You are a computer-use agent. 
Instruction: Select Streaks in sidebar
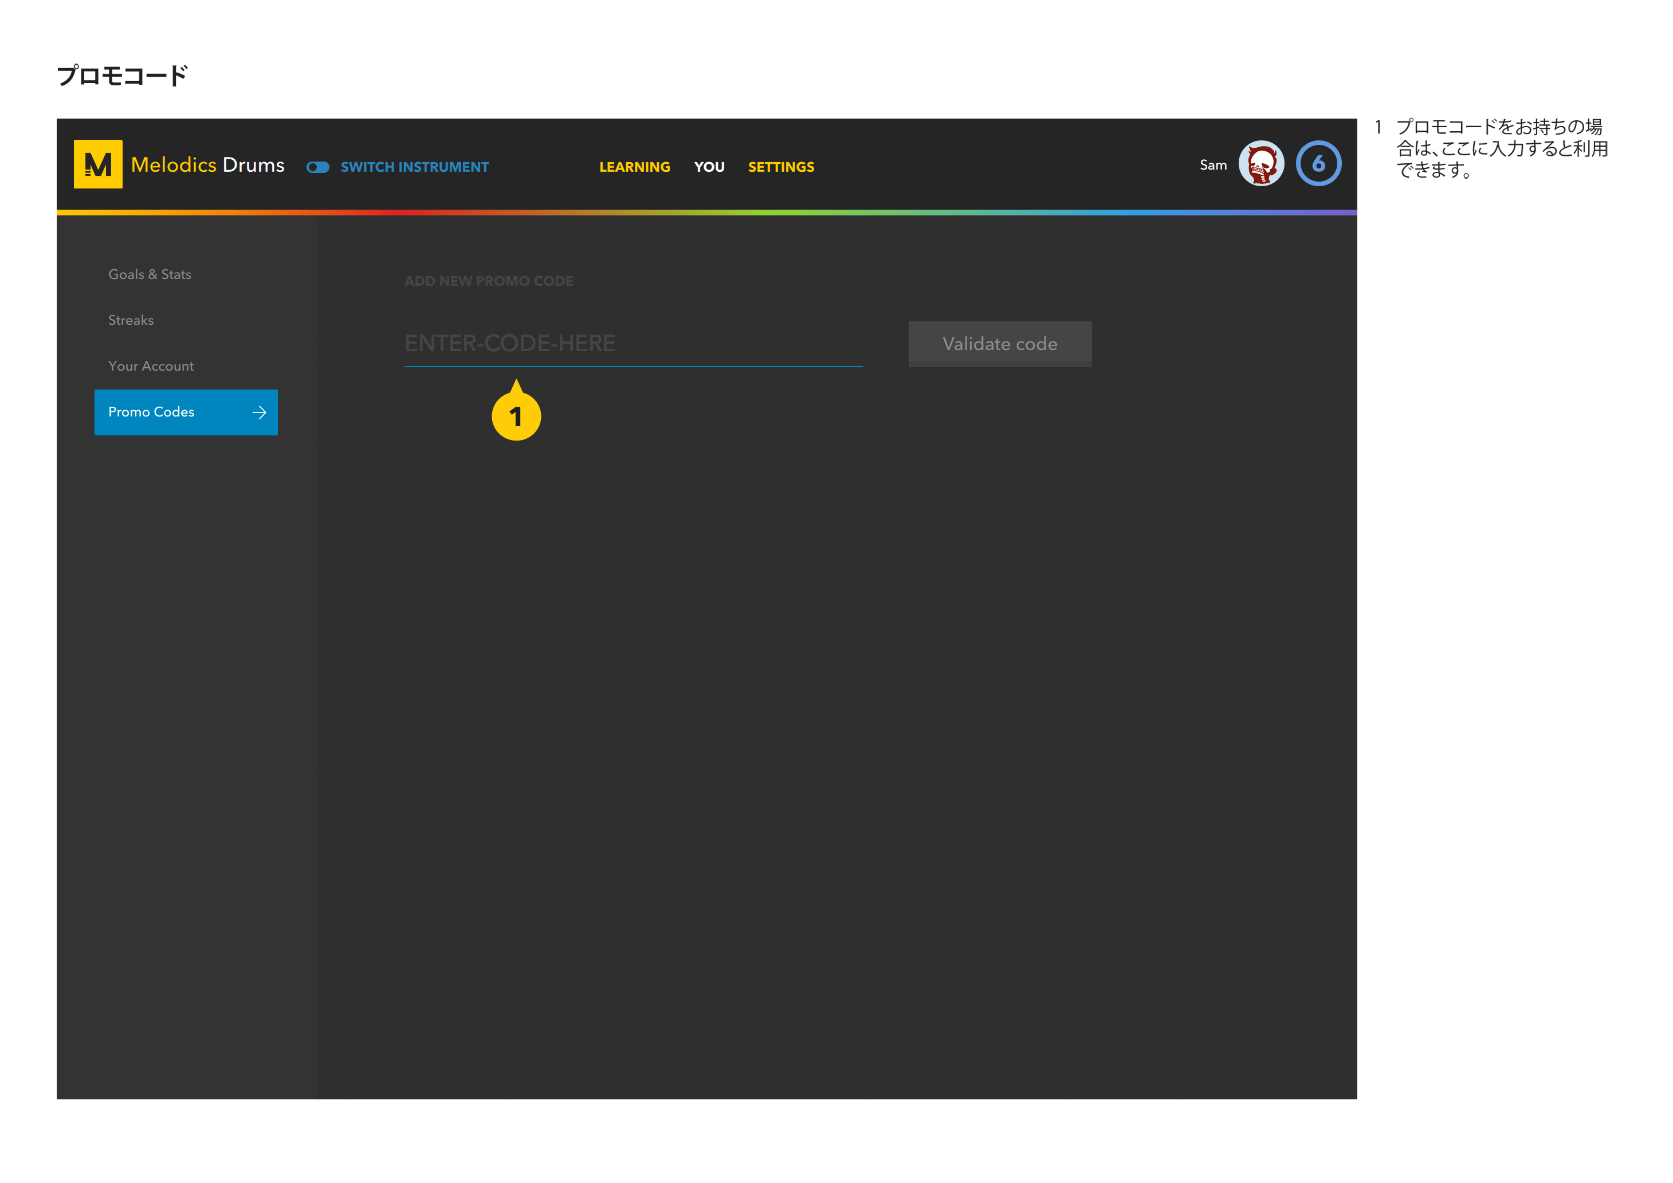click(131, 320)
